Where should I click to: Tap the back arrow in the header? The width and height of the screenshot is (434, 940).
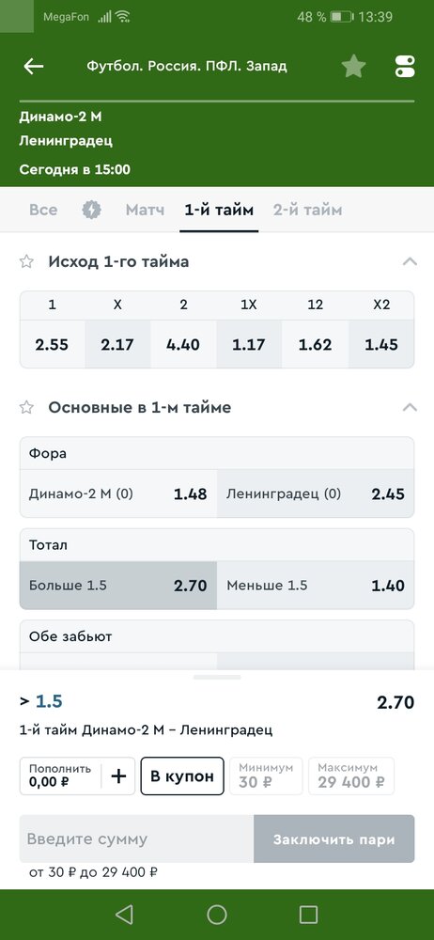pyautogui.click(x=34, y=66)
